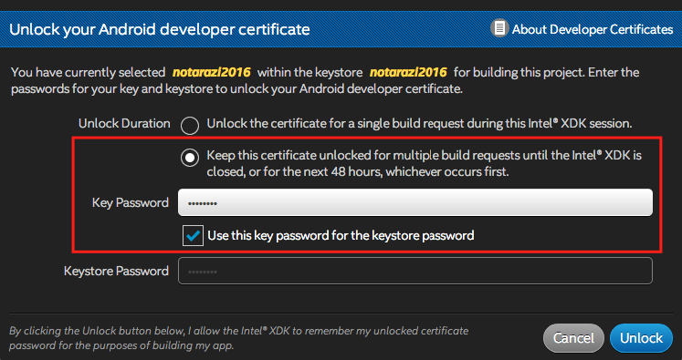Uncheck Use this key password for keystore
Image resolution: width=682 pixels, height=360 pixels.
pyautogui.click(x=193, y=236)
